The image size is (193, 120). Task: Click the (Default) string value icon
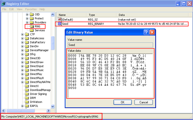coord(60,19)
